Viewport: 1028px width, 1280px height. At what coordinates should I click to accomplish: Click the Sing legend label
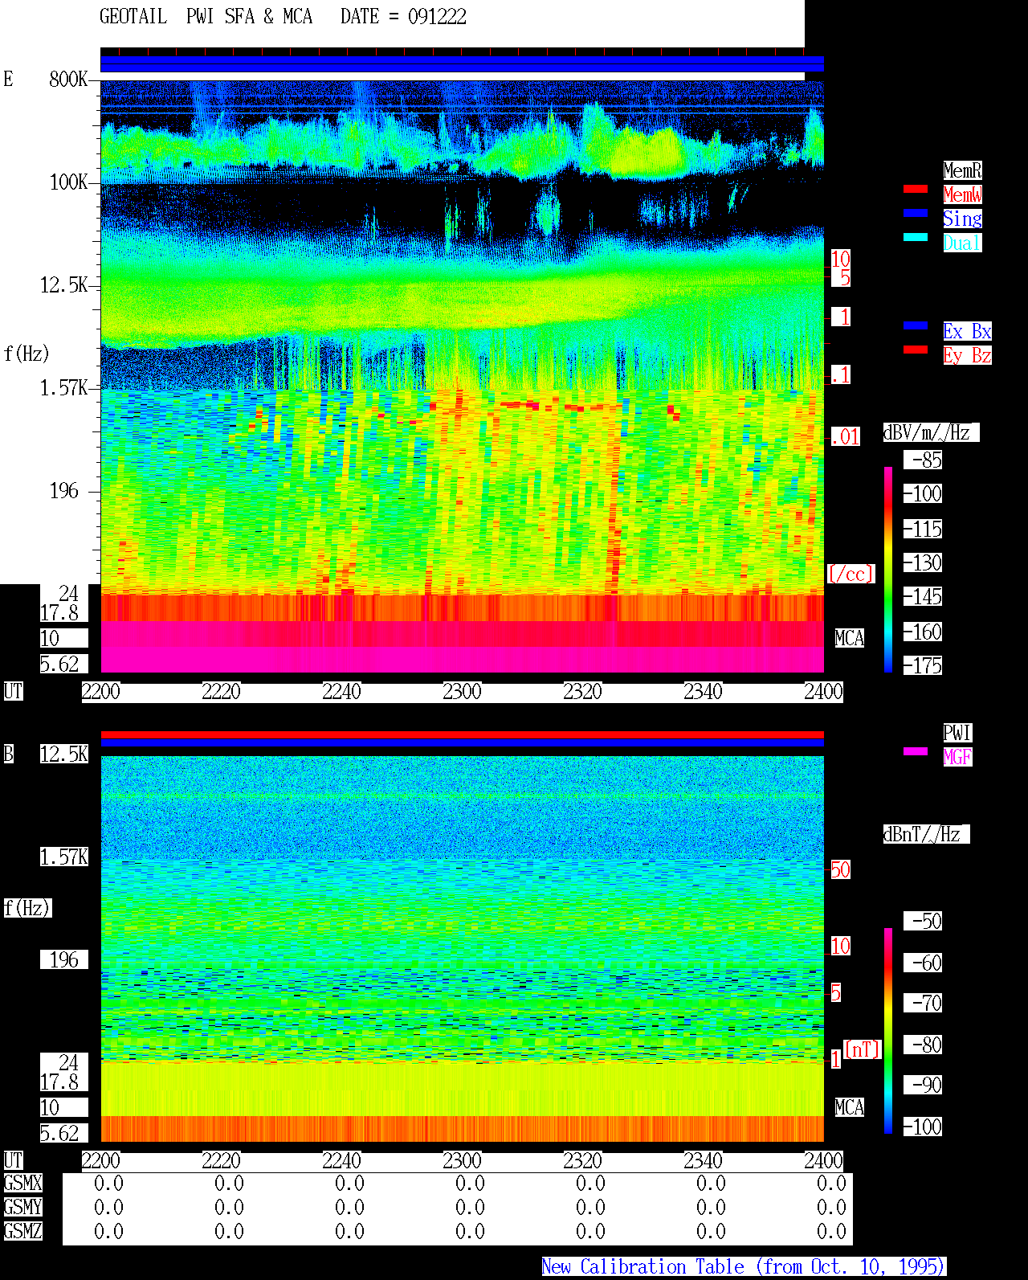[x=962, y=219]
